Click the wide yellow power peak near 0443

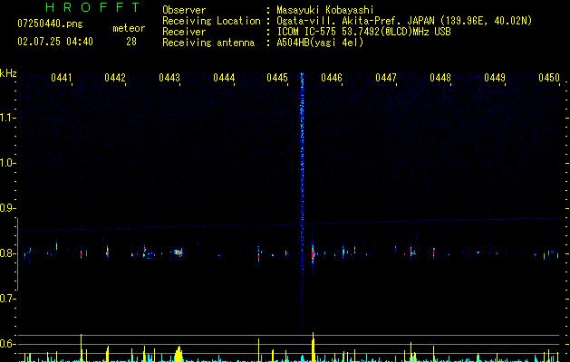(179, 354)
